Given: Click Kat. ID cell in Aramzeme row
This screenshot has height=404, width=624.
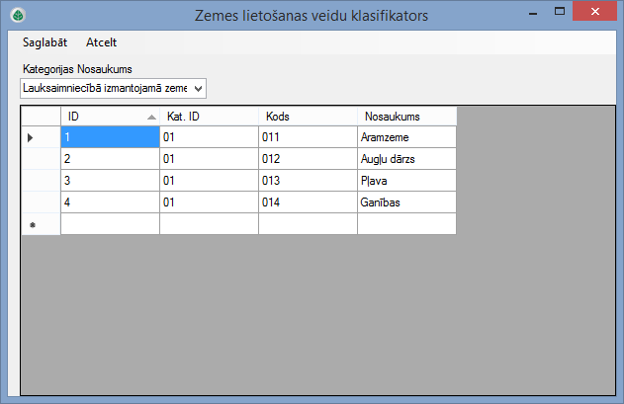Looking at the screenshot, I should (209, 137).
